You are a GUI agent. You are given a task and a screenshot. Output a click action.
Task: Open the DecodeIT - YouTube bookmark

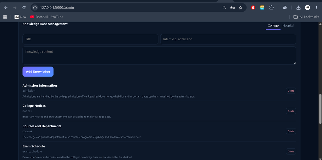pyautogui.click(x=47, y=17)
